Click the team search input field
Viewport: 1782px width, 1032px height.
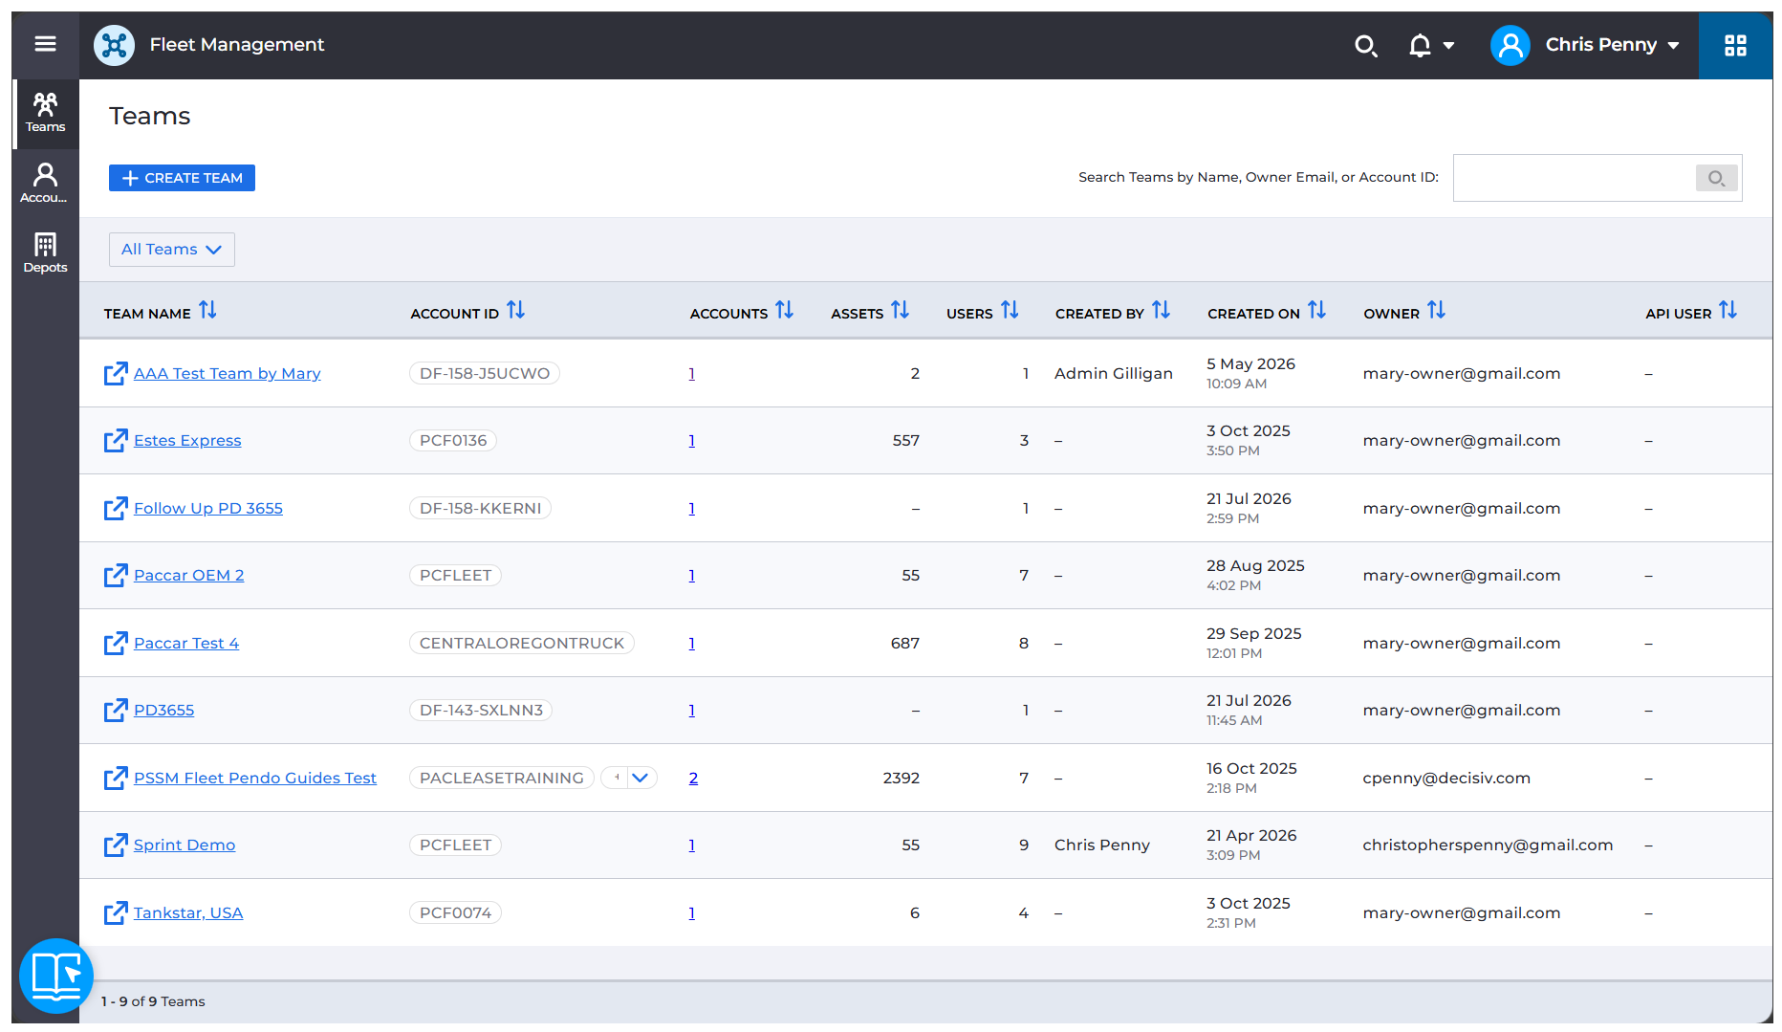point(1574,178)
